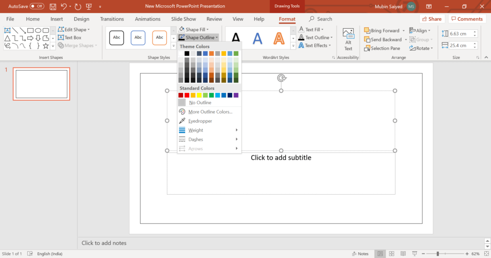Image resolution: width=491 pixels, height=258 pixels.
Task: Click the Share button
Action: click(431, 19)
